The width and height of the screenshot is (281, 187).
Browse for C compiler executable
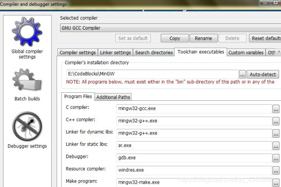[x=276, y=109]
